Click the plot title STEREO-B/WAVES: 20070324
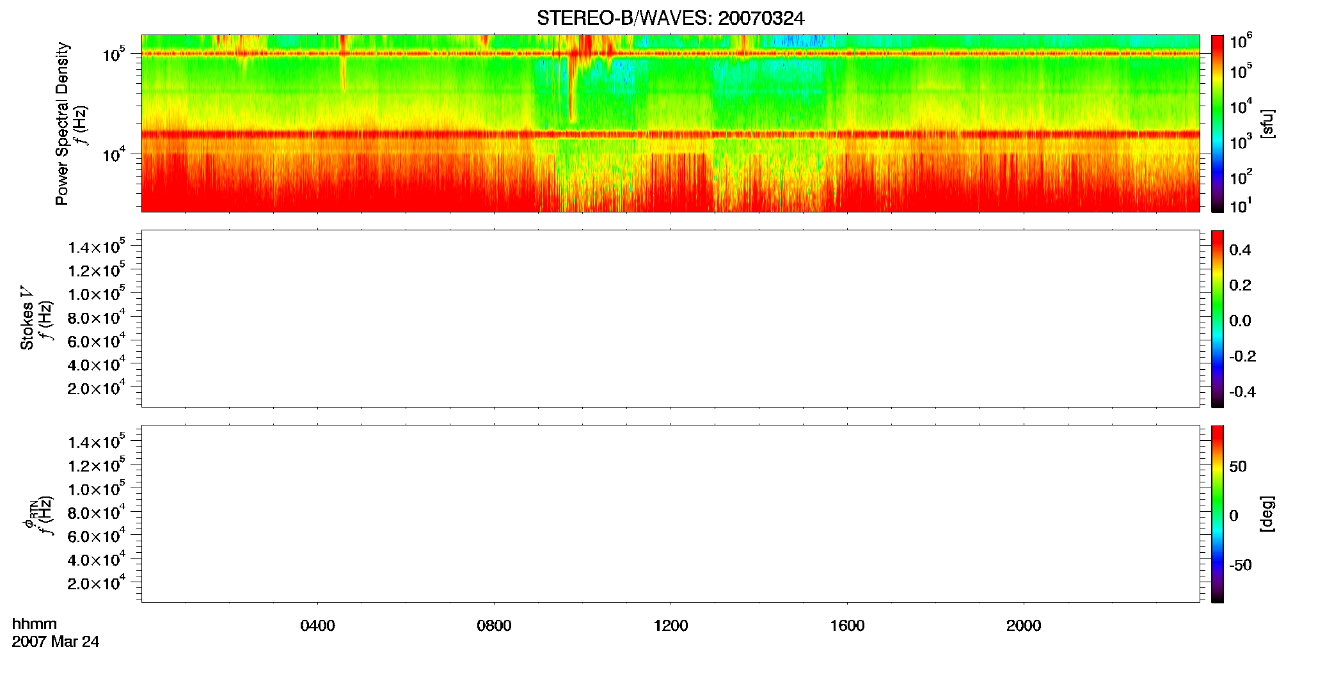Screen dimensions: 1341x691 point(670,19)
